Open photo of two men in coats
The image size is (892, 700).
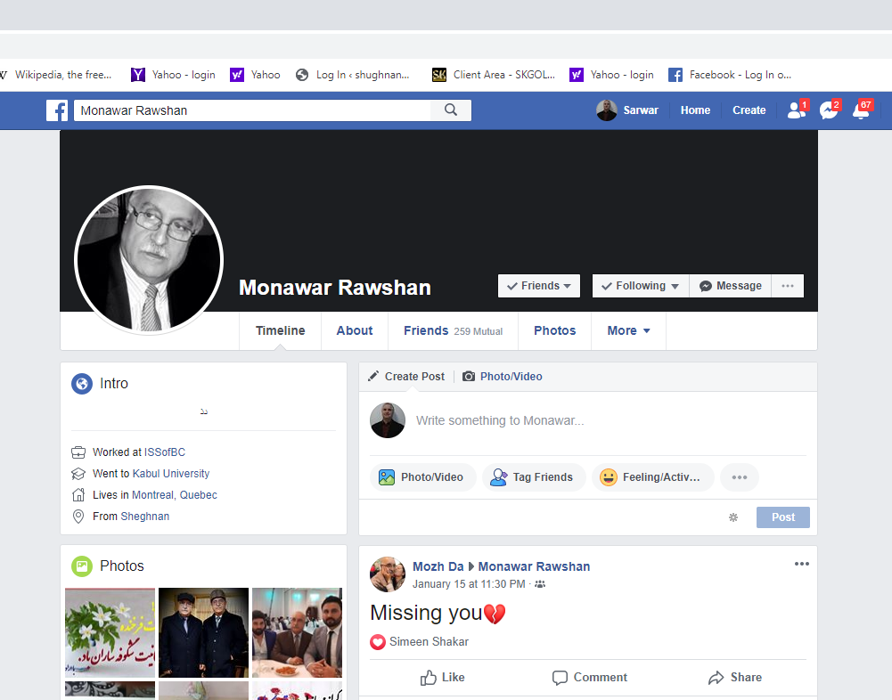tap(204, 632)
